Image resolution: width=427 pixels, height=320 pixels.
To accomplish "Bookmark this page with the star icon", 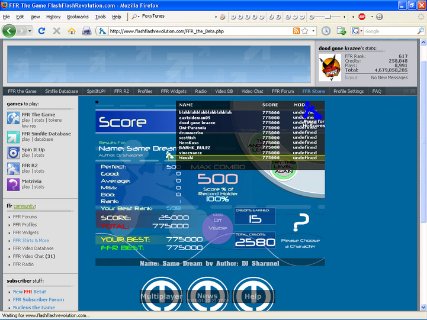I will (x=305, y=31).
